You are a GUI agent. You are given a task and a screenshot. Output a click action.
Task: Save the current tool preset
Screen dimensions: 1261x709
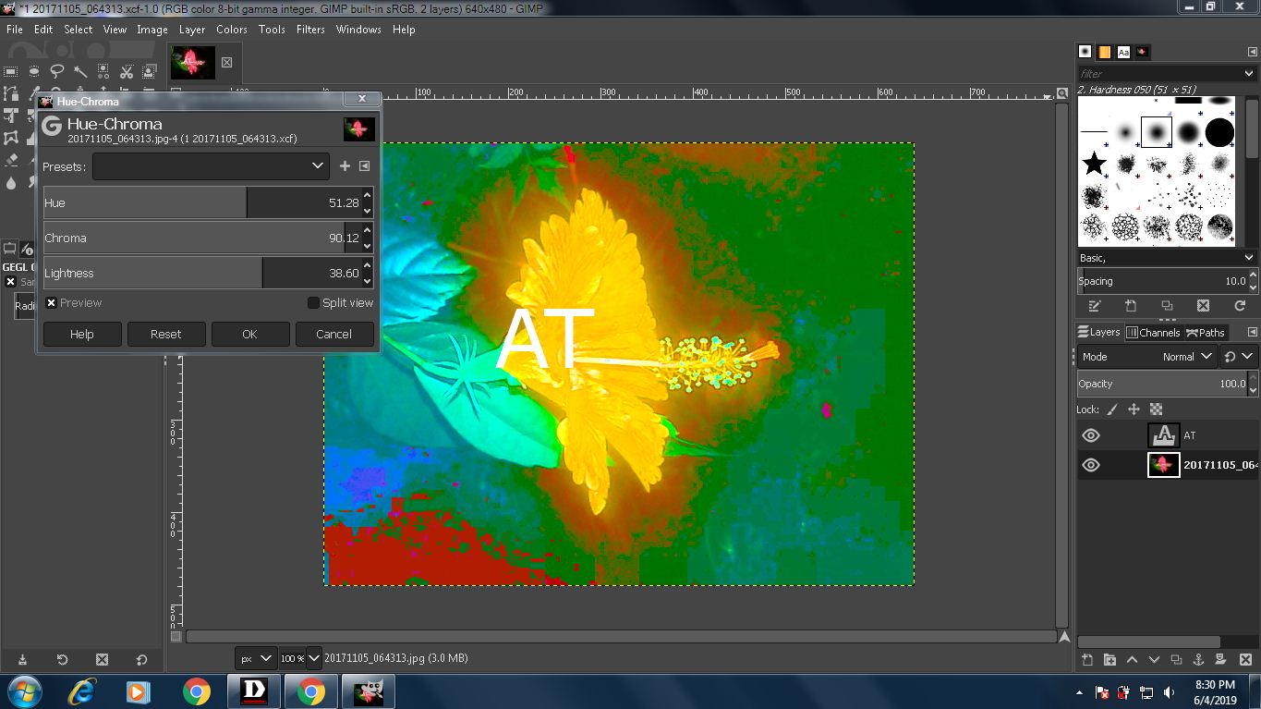[x=22, y=660]
